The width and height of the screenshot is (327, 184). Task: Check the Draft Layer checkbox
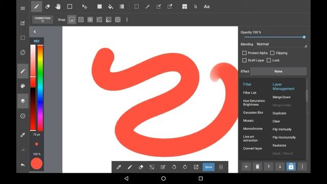pos(244,60)
